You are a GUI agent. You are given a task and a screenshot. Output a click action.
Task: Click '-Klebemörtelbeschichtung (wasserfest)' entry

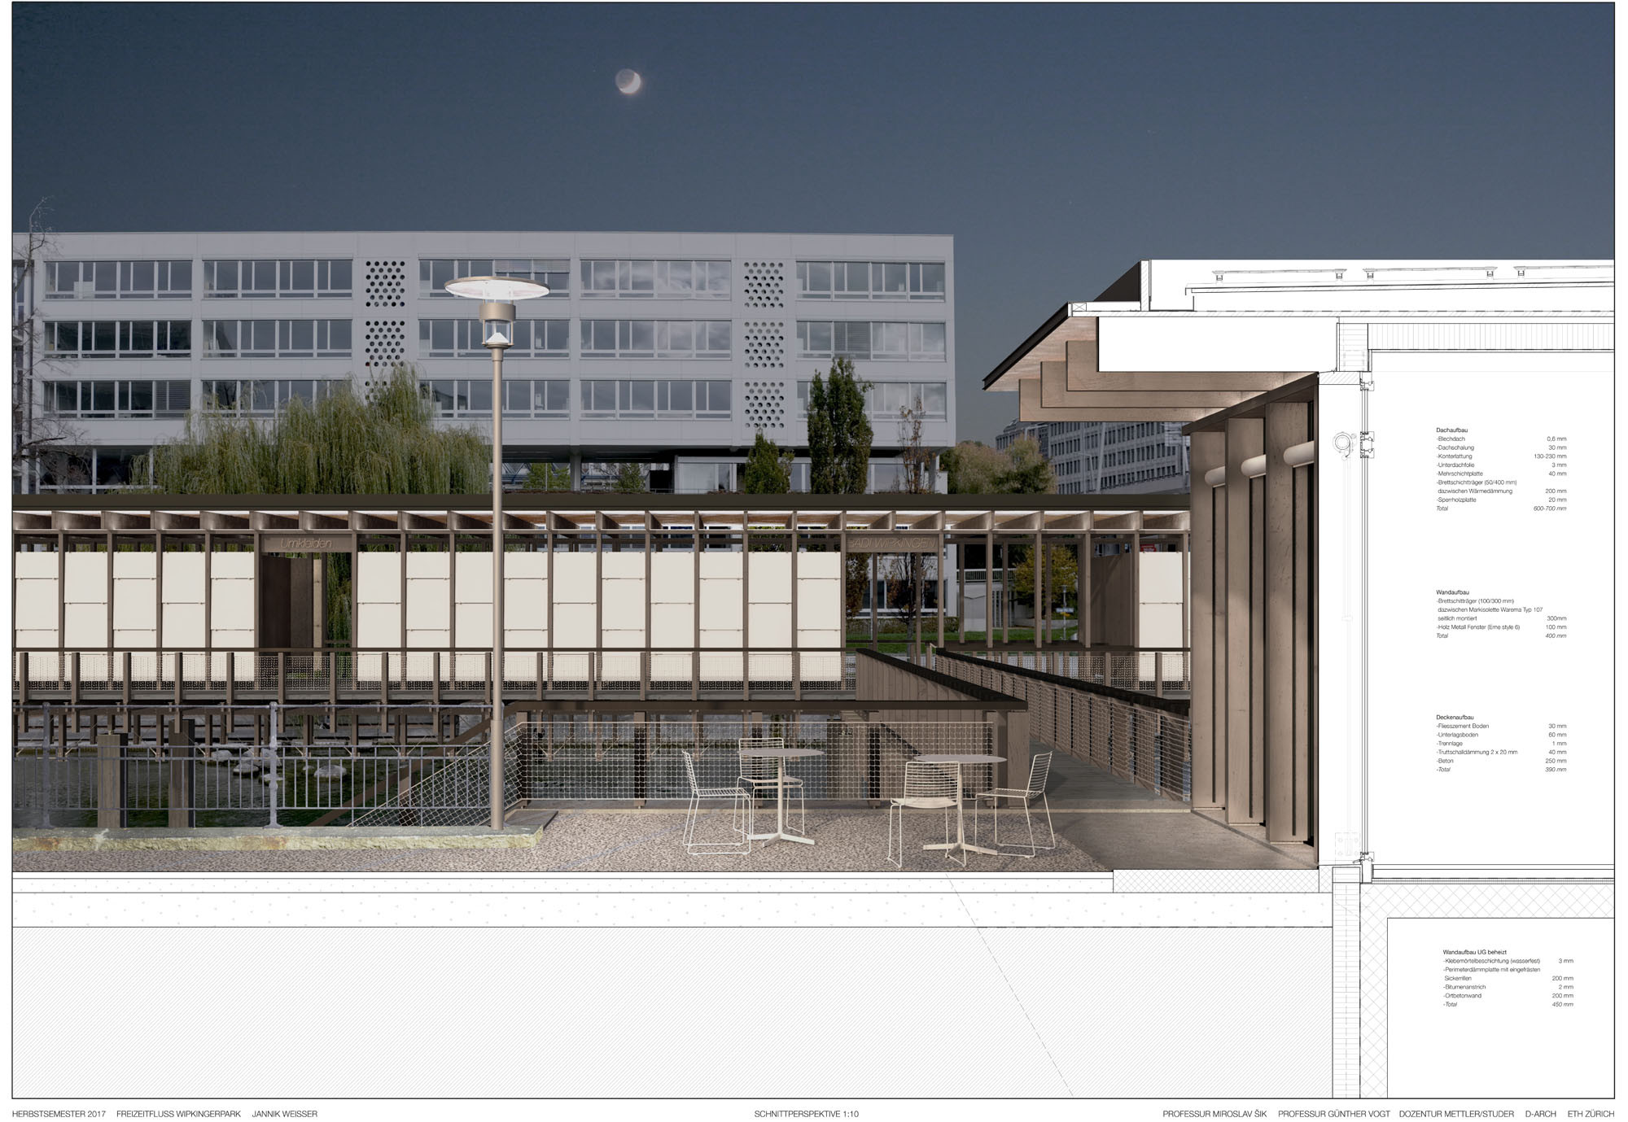coord(1491,961)
